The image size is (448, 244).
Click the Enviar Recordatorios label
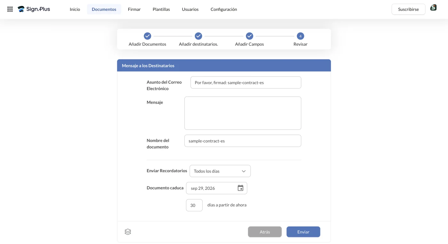(167, 171)
